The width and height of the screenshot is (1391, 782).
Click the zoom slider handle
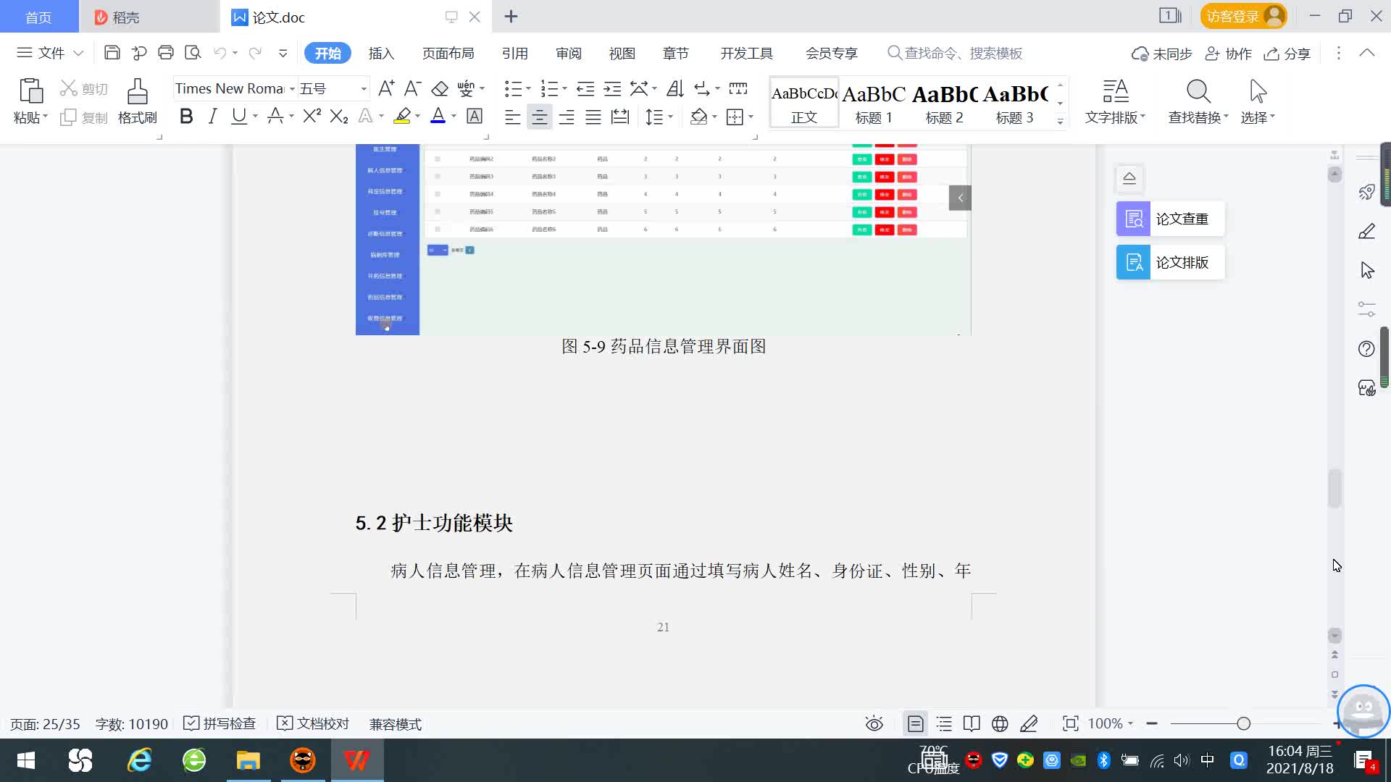[1243, 724]
